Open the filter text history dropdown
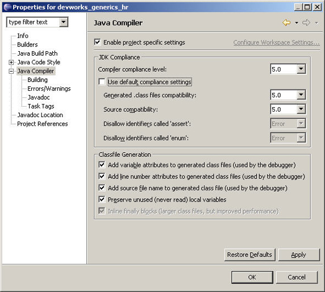The width and height of the screenshot is (325, 292). click(64, 22)
